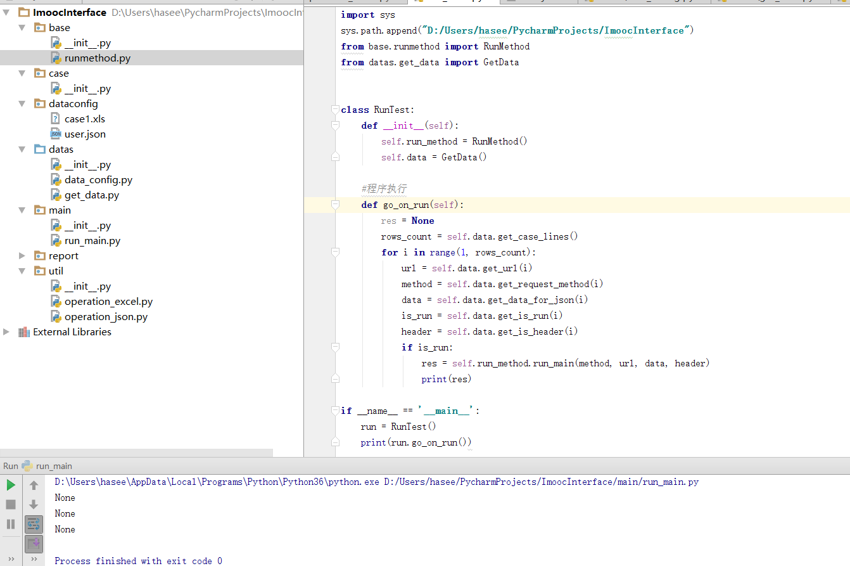Fold the class RunTest block
This screenshot has width=850, height=566.
point(336,110)
